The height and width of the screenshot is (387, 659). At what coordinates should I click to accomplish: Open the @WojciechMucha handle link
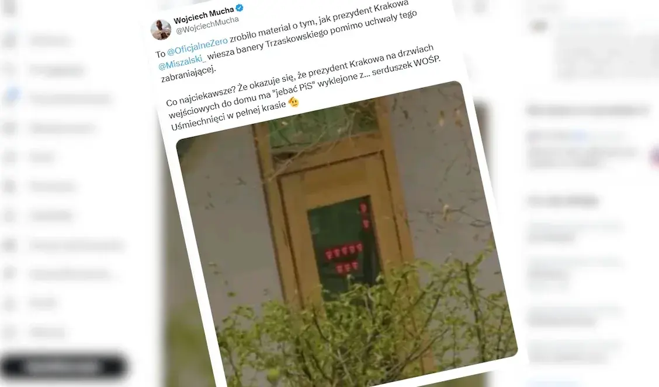207,25
